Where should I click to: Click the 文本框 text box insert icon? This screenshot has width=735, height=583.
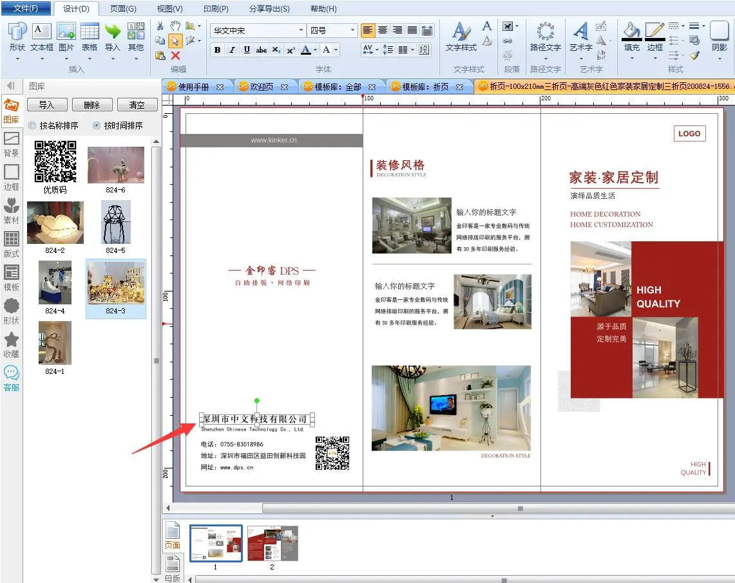coord(41,32)
